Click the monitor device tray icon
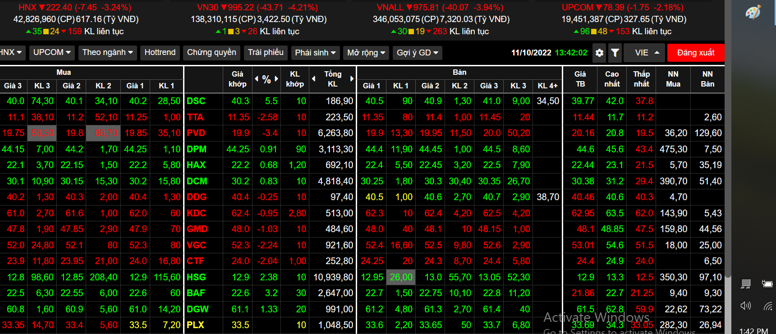The image size is (776, 334). click(746, 284)
